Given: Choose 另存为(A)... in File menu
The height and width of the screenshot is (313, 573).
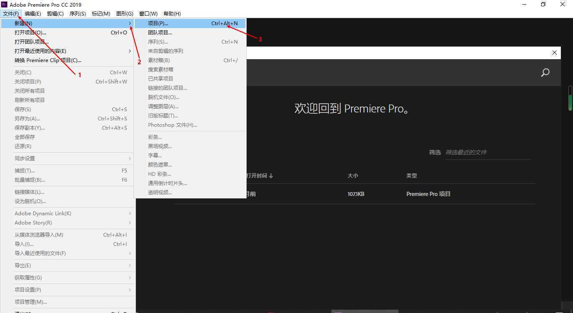Looking at the screenshot, I should pyautogui.click(x=68, y=118).
